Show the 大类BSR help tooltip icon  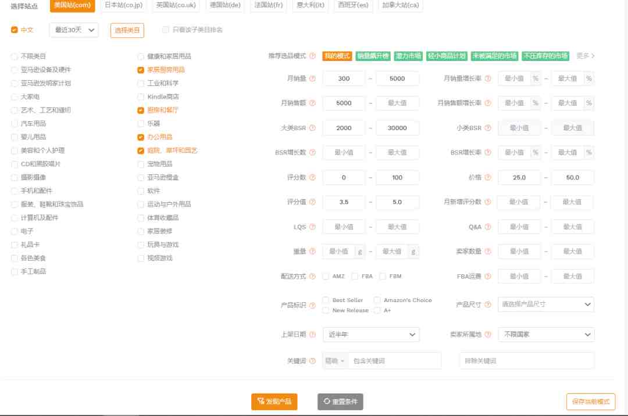coord(312,128)
